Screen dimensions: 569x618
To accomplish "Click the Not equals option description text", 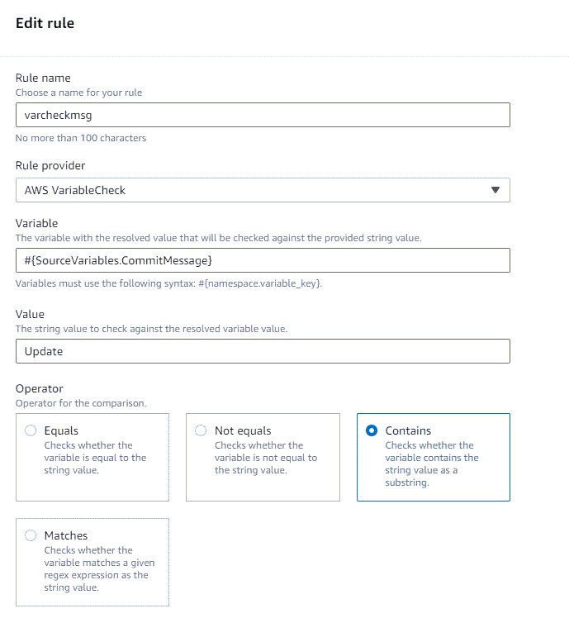I will click(x=266, y=458).
